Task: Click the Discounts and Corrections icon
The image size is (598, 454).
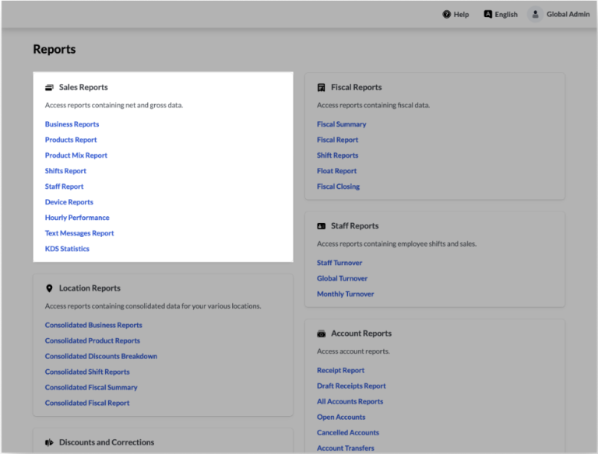Action: tap(49, 442)
